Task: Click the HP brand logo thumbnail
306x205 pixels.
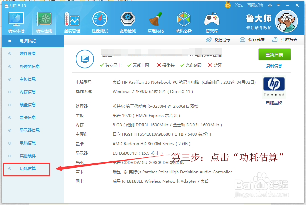Action: pyautogui.click(x=274, y=87)
